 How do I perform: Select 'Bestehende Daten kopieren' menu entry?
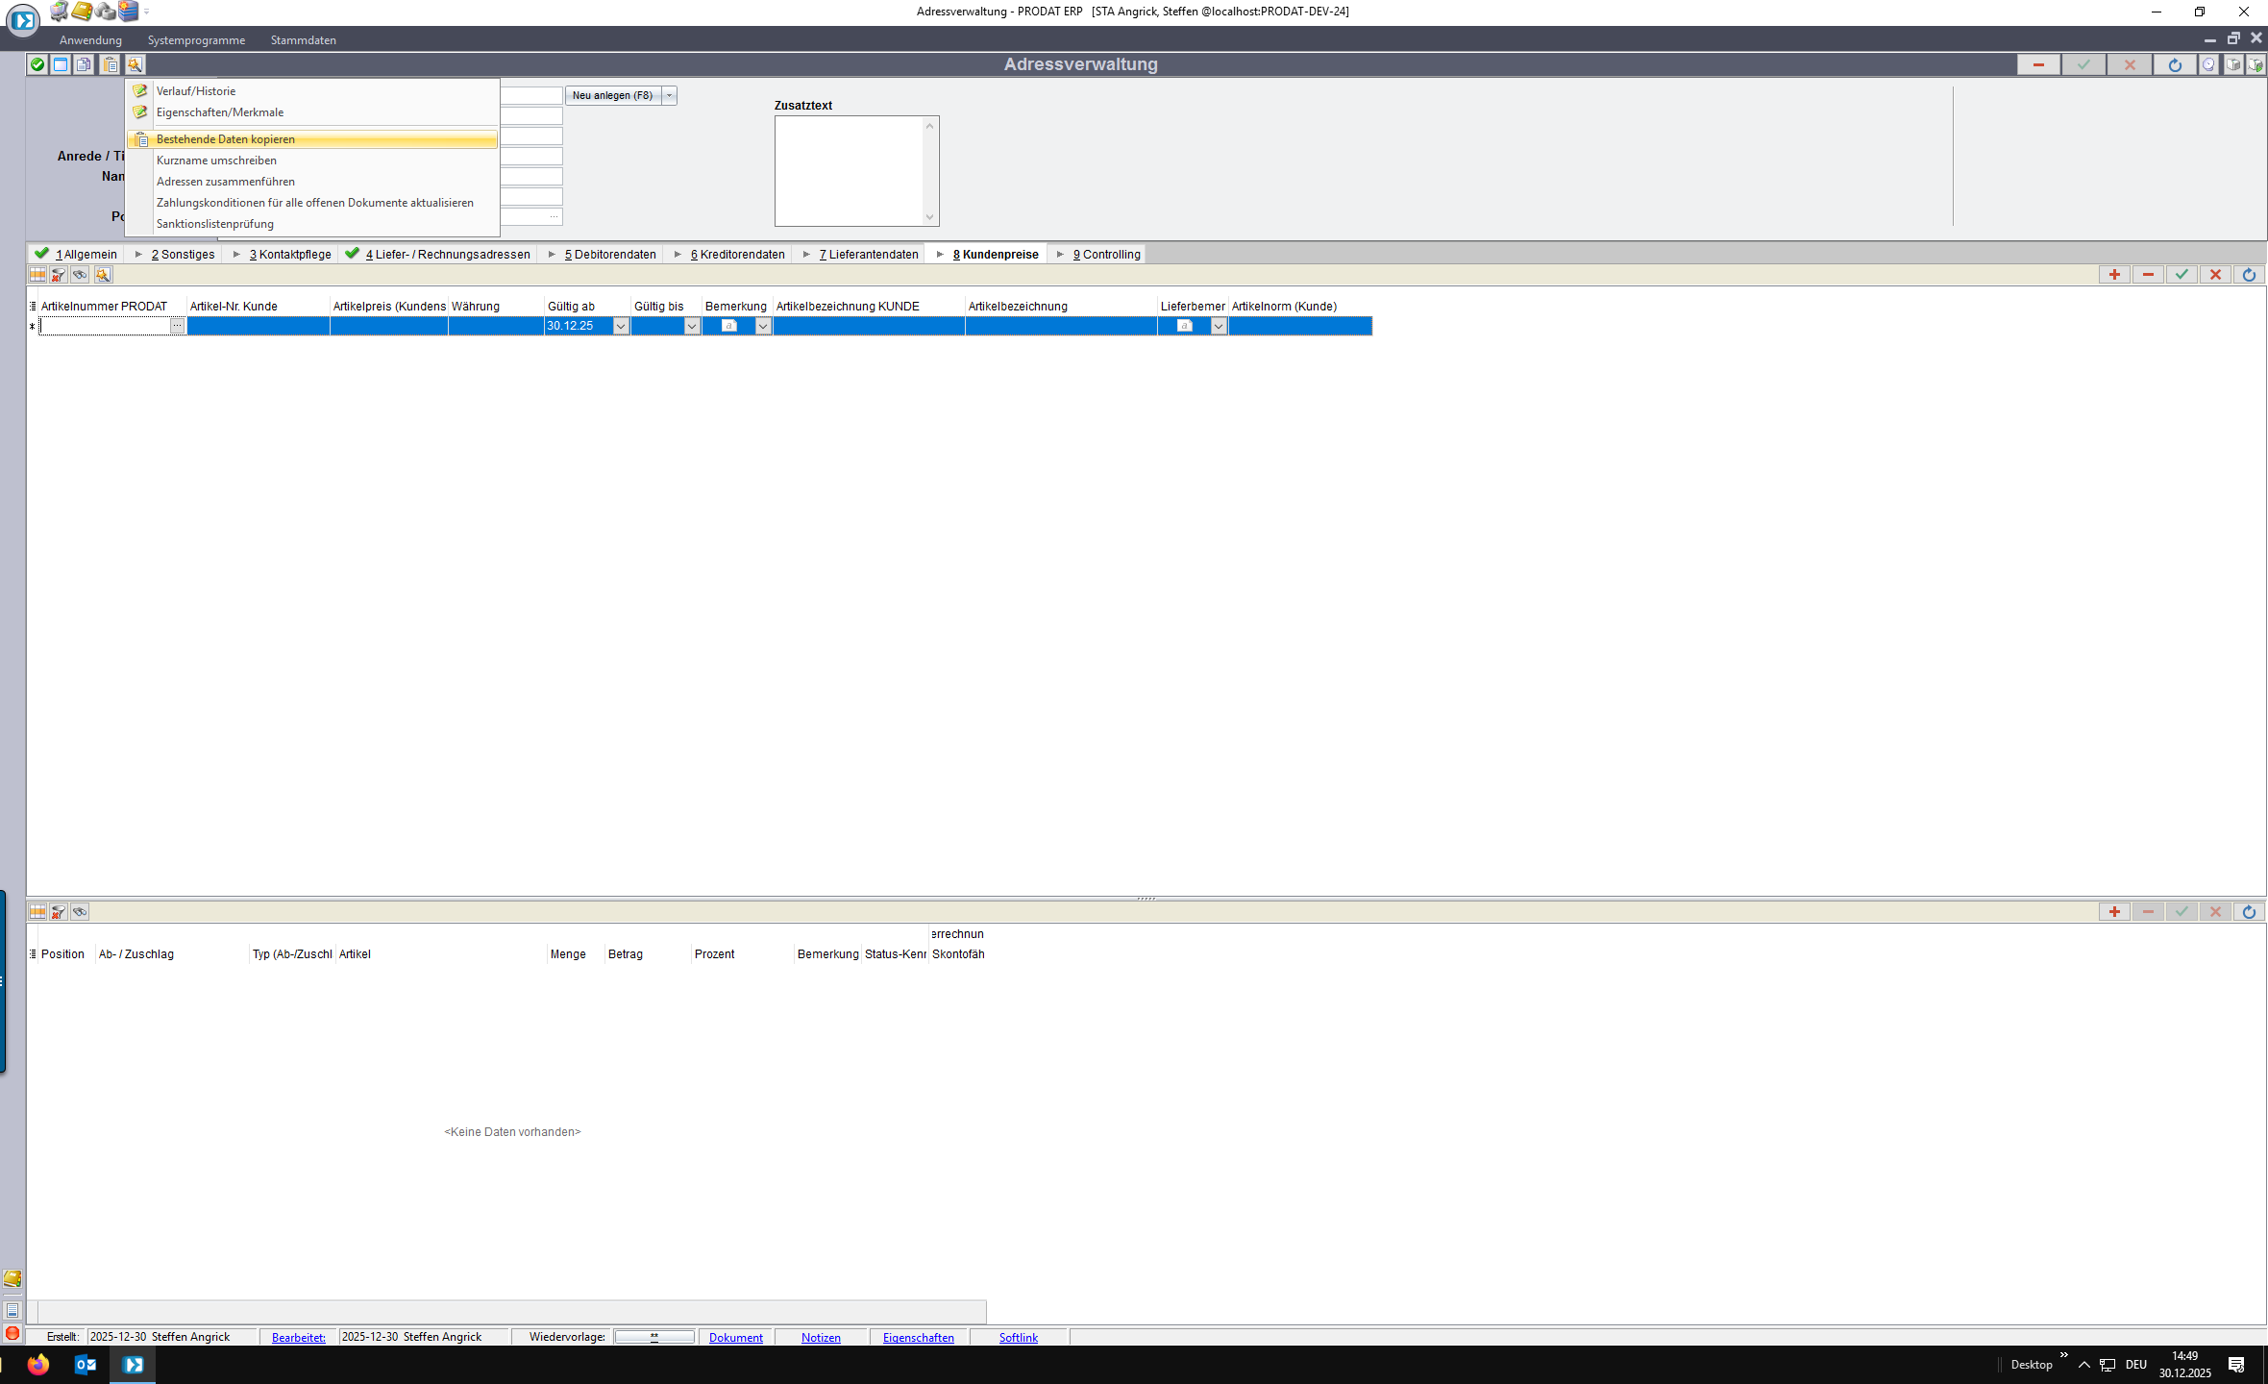click(x=226, y=139)
